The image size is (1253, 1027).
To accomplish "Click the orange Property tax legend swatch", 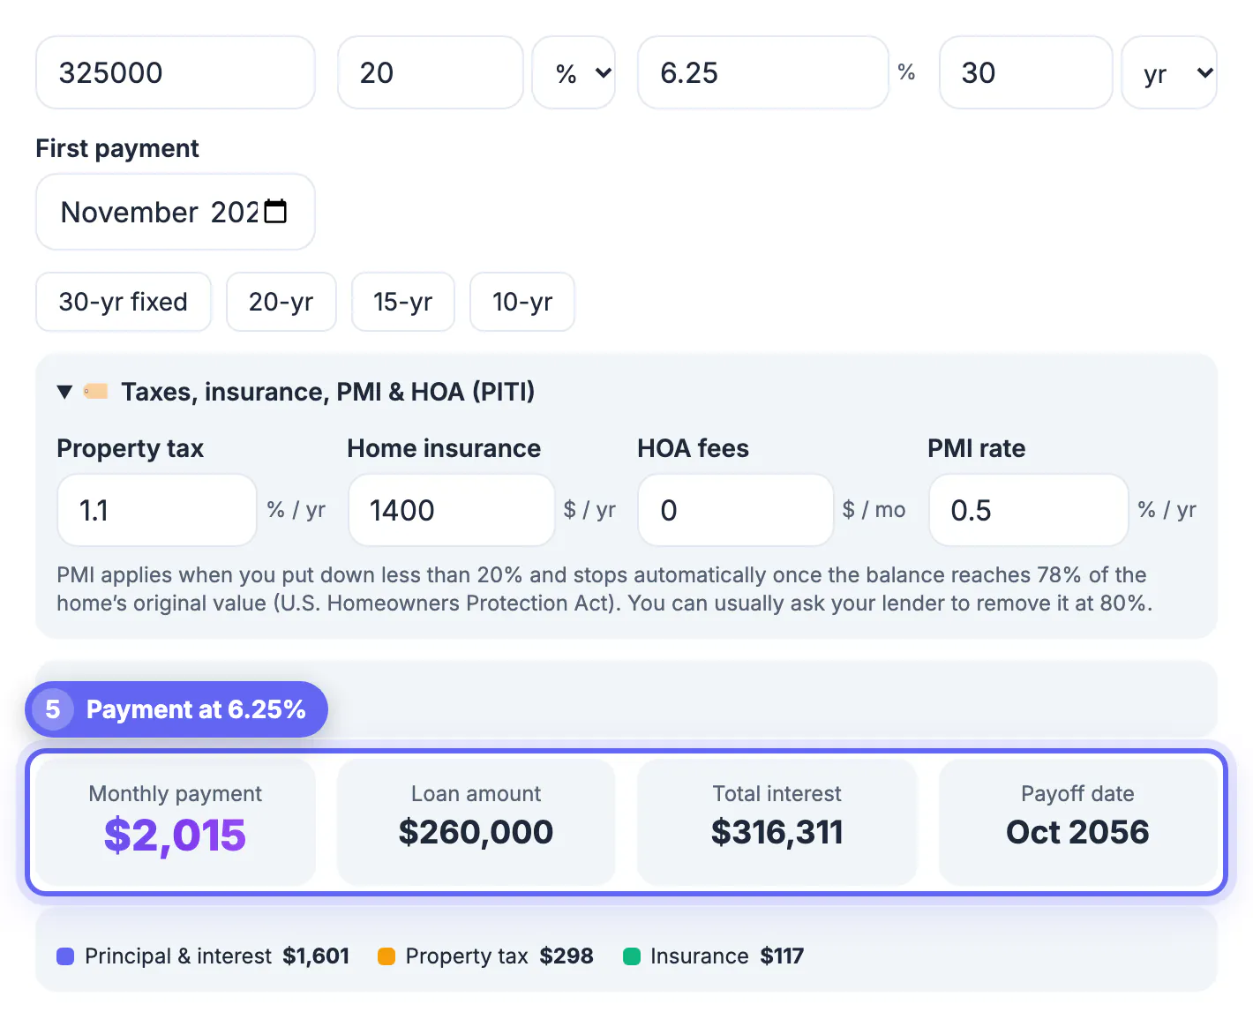I will pos(386,956).
